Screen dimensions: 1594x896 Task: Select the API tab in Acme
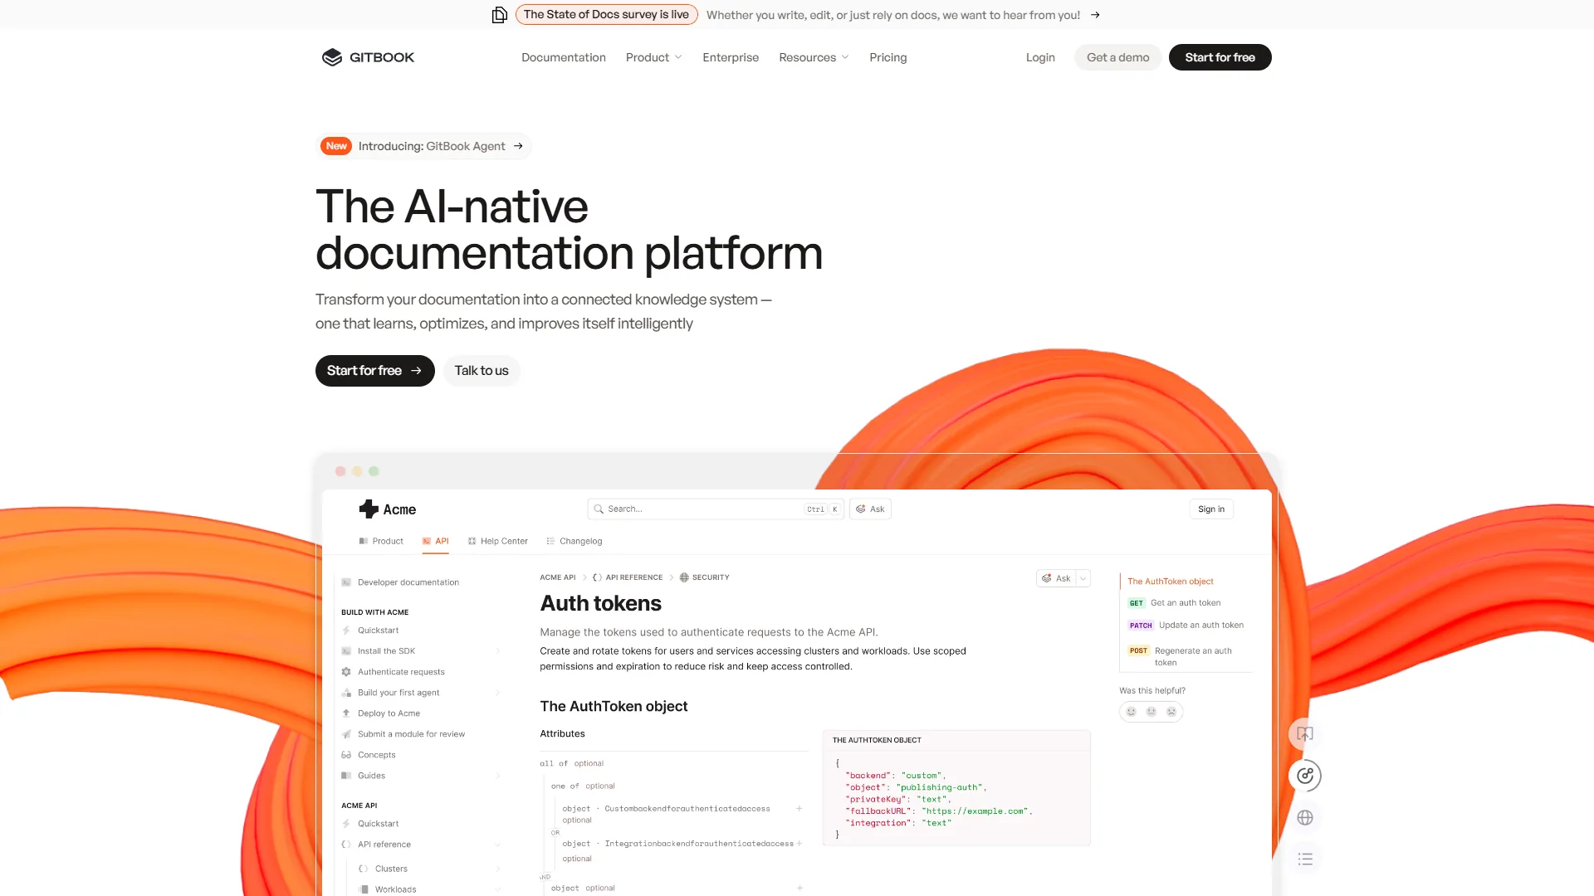(x=436, y=541)
